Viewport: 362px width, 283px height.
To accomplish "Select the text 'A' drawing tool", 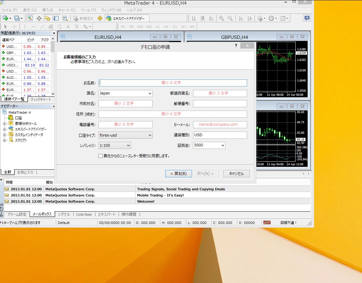I will click(x=68, y=27).
